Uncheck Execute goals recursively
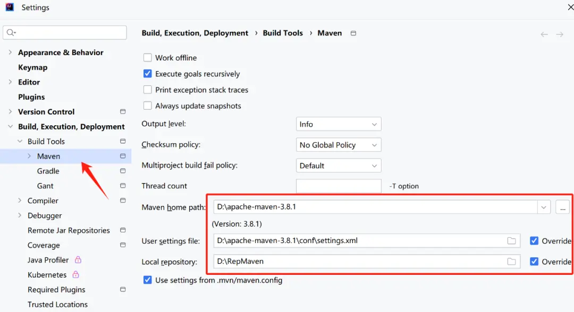 pos(148,74)
